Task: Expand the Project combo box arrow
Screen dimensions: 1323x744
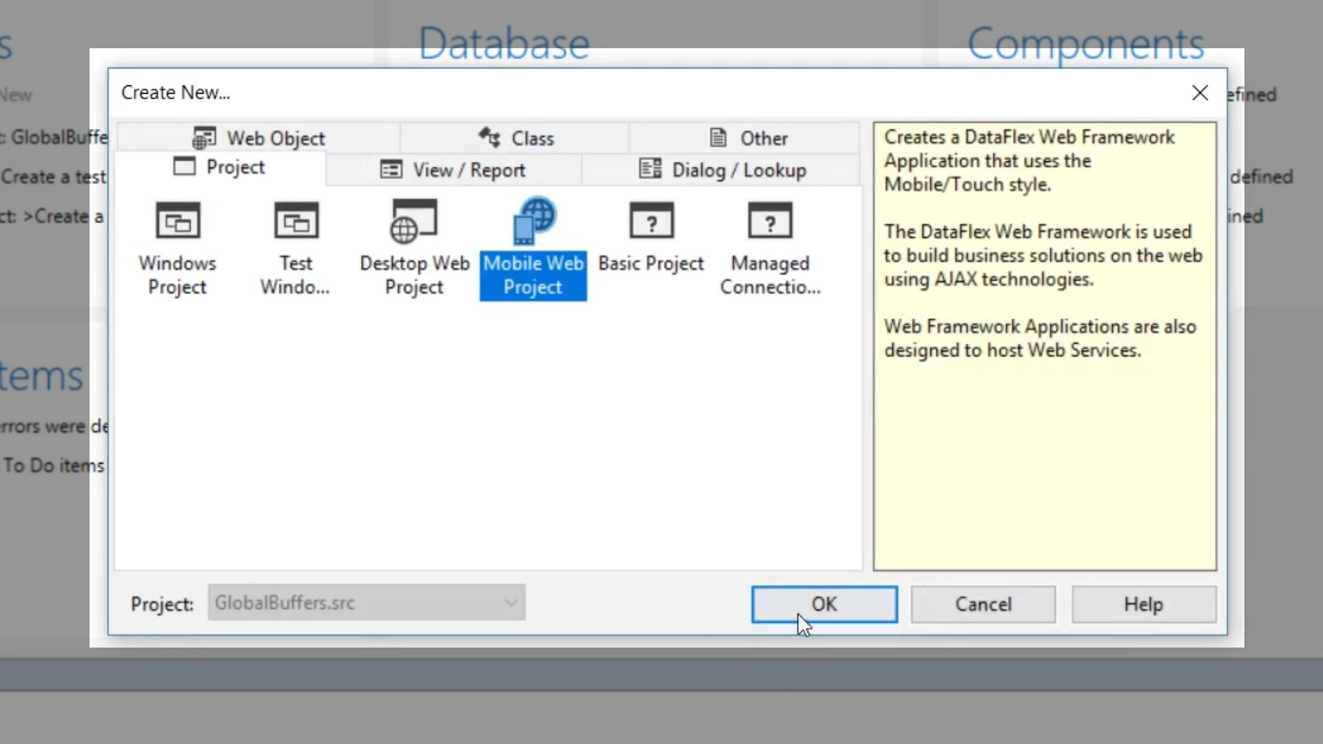Action: [511, 603]
